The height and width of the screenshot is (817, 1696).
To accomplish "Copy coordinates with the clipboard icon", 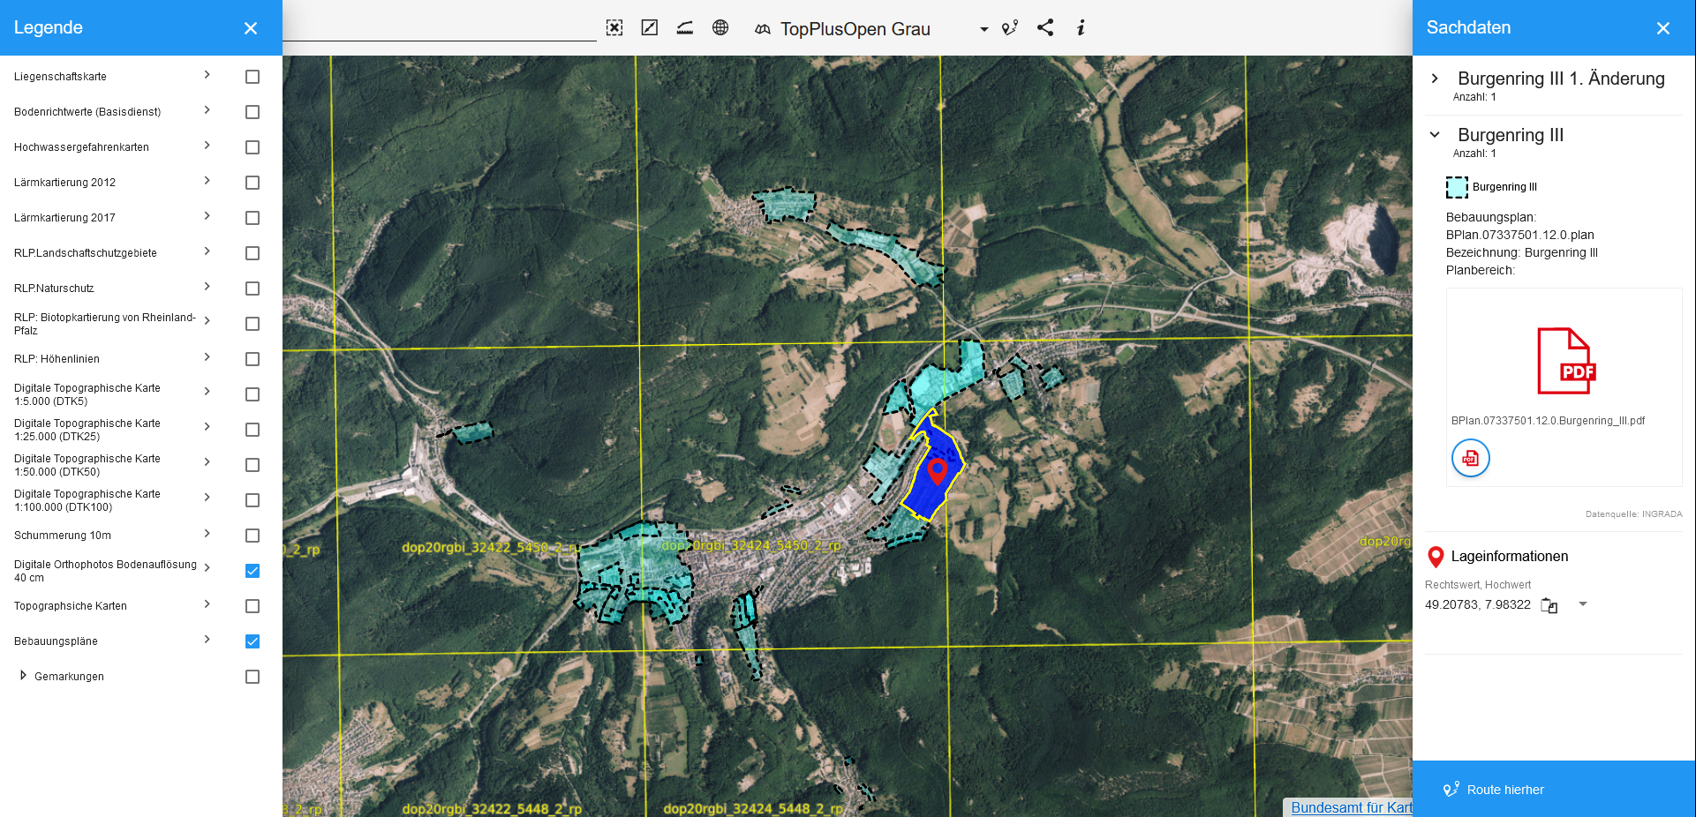I will tap(1549, 605).
